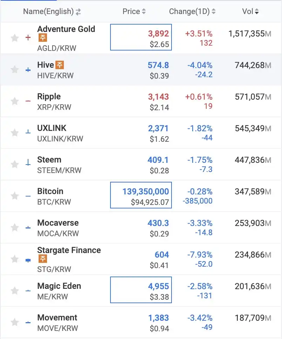The width and height of the screenshot is (282, 339).
Task: Open the Ripple XRP/KRW market
Action: 141,101
